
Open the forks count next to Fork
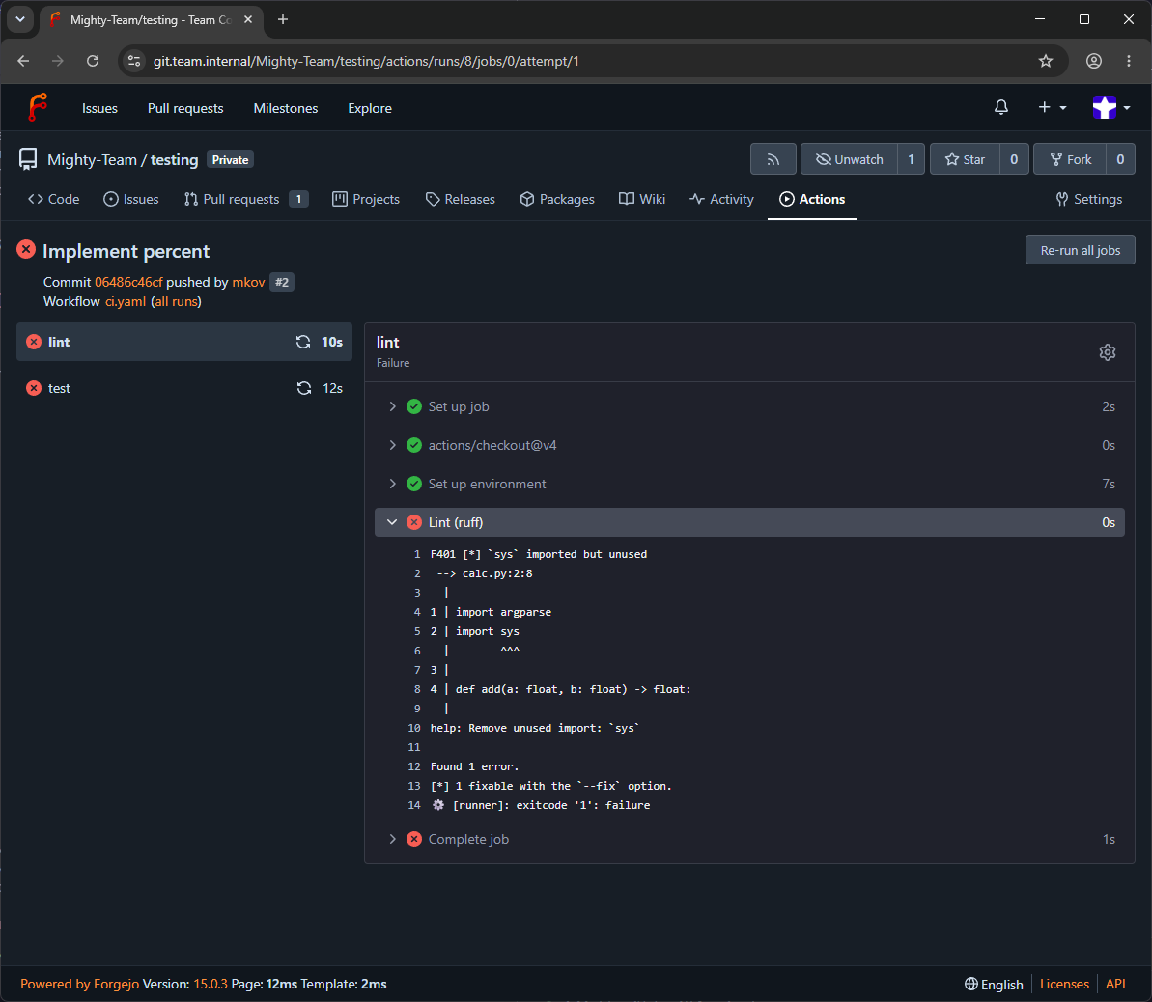pyautogui.click(x=1120, y=159)
